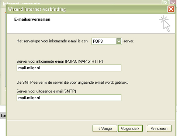Select the POP3 text in server type combo
Viewport: 177px width, 136px height.
98,41
